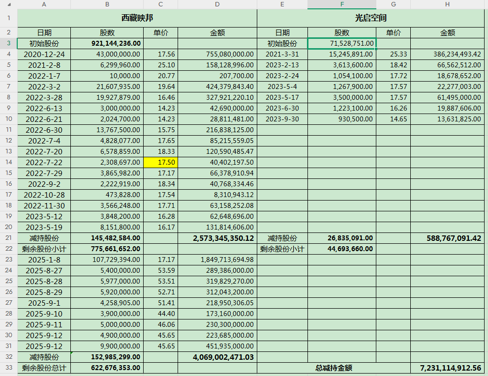Click amount 216,838,125.00
The width and height of the screenshot is (488, 376).
coord(217,130)
